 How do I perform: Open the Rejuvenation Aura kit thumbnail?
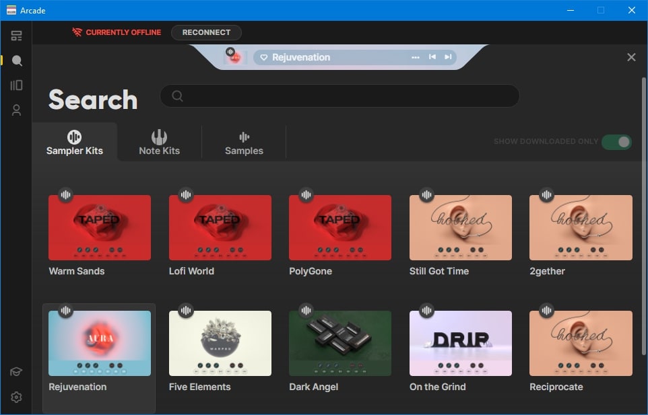(x=100, y=343)
